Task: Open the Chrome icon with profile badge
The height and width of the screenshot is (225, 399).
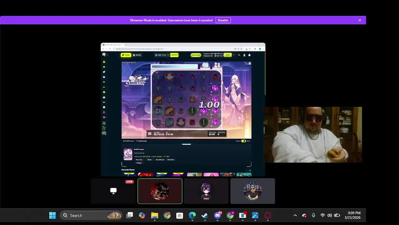Action: click(230, 215)
